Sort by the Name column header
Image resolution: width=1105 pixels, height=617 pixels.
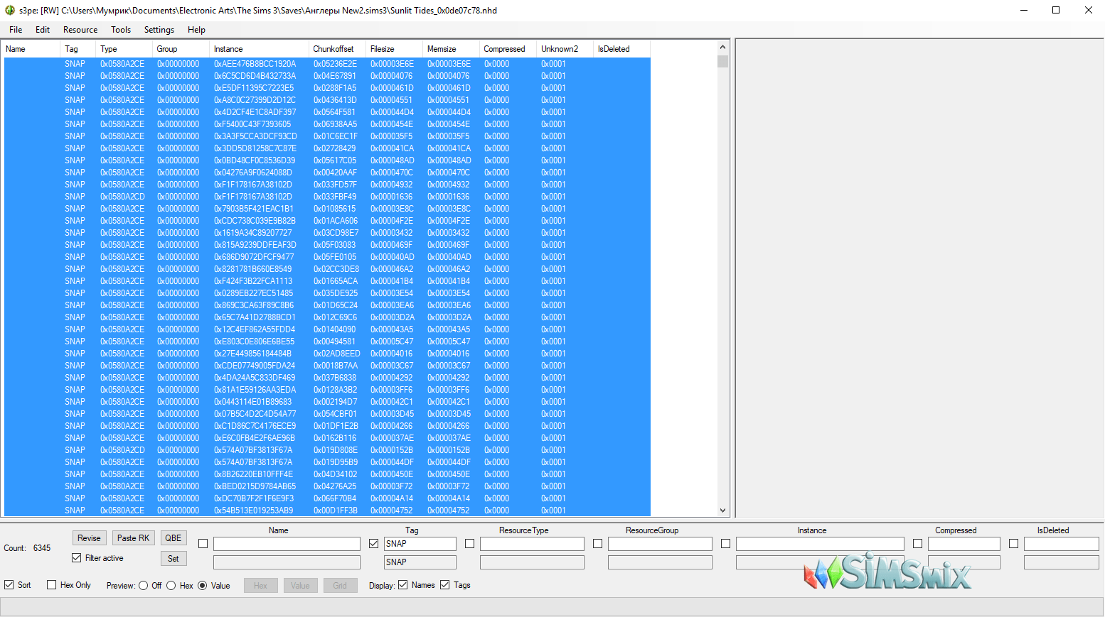[x=31, y=49]
